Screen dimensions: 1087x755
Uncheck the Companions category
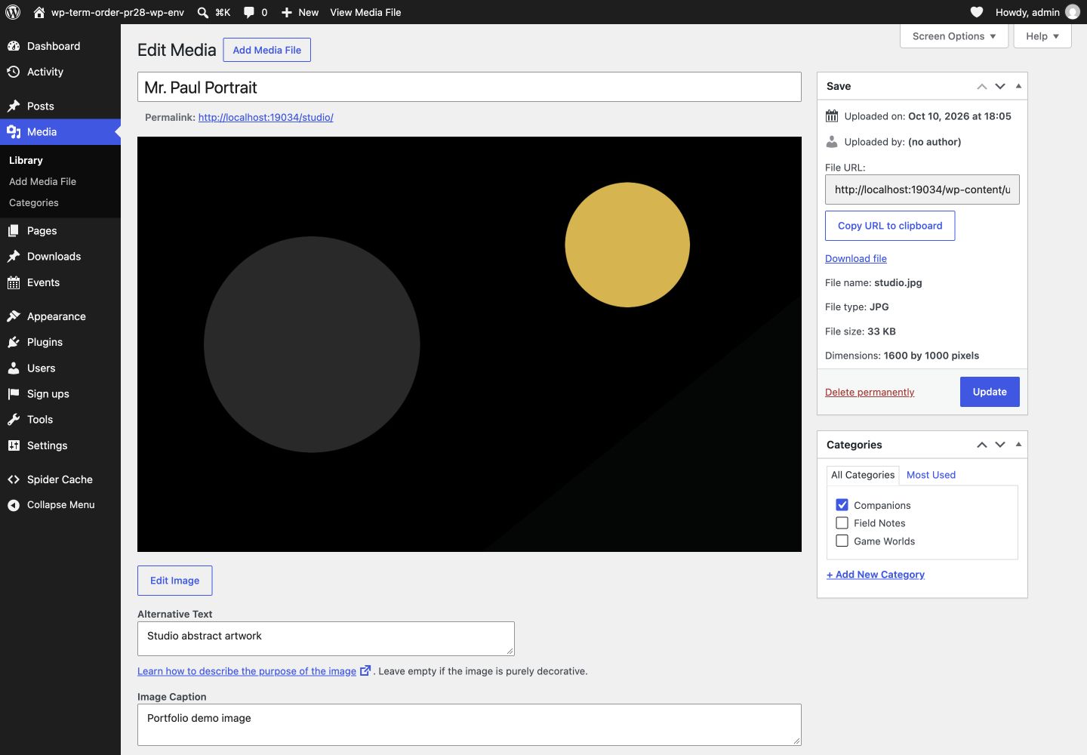pos(842,505)
